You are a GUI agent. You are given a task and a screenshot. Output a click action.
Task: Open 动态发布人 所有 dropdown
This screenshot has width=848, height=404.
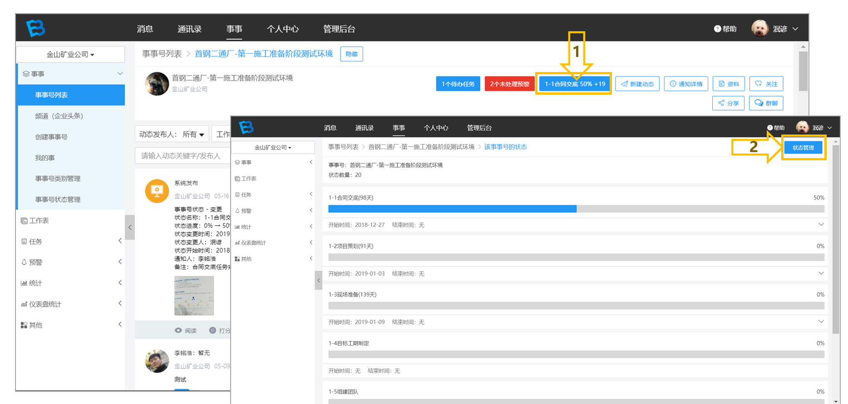pyautogui.click(x=172, y=134)
